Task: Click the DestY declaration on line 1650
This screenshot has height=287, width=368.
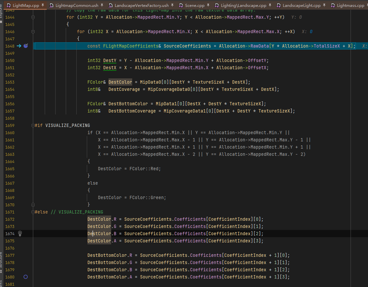Action: [x=110, y=61]
